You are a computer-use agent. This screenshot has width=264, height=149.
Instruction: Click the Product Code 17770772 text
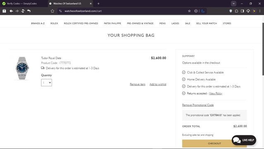(56, 63)
